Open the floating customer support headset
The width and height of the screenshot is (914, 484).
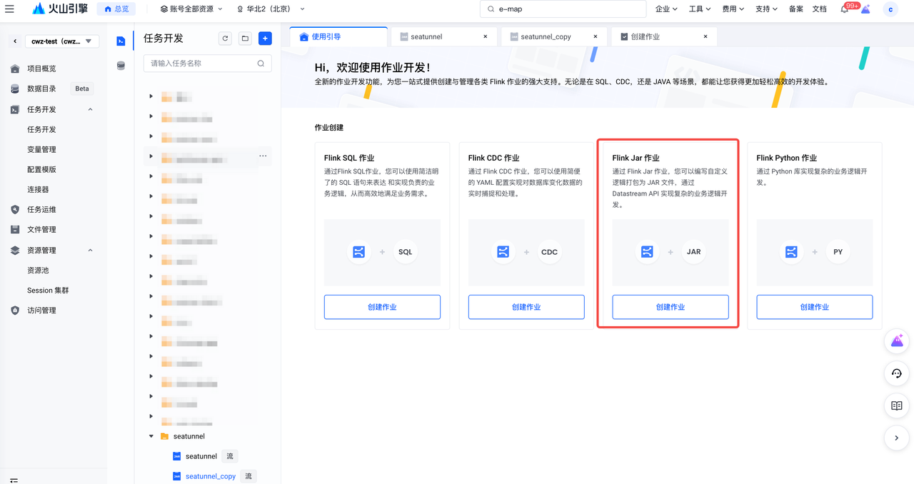(x=897, y=373)
